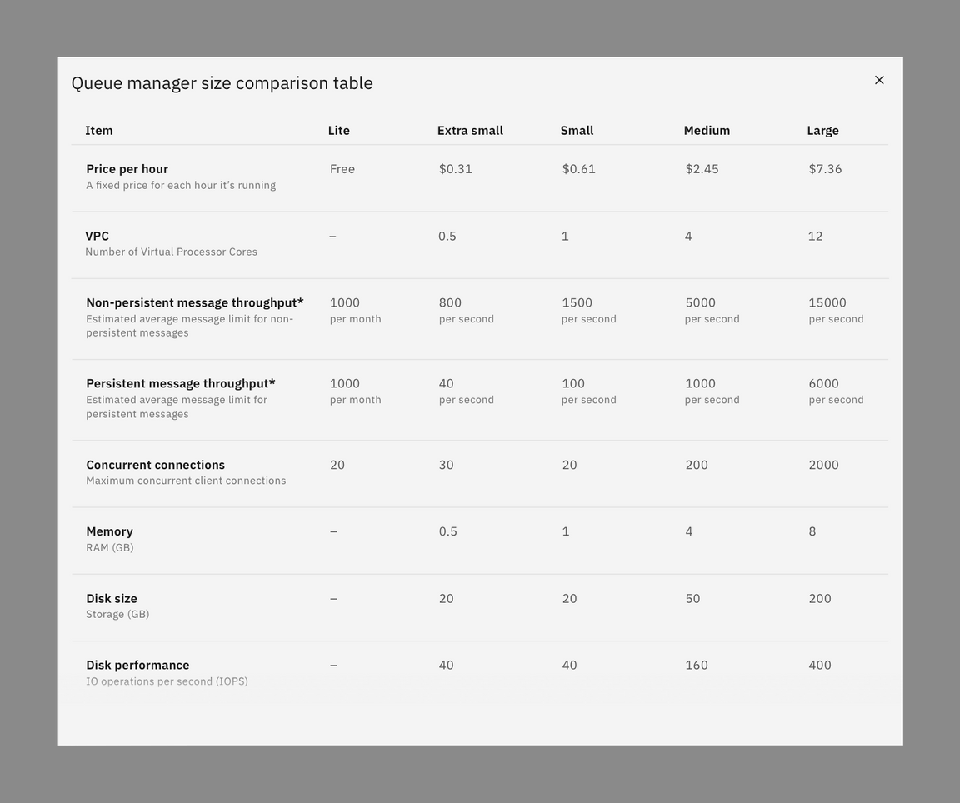Click the Disk size row label
The height and width of the screenshot is (803, 960).
tap(112, 598)
